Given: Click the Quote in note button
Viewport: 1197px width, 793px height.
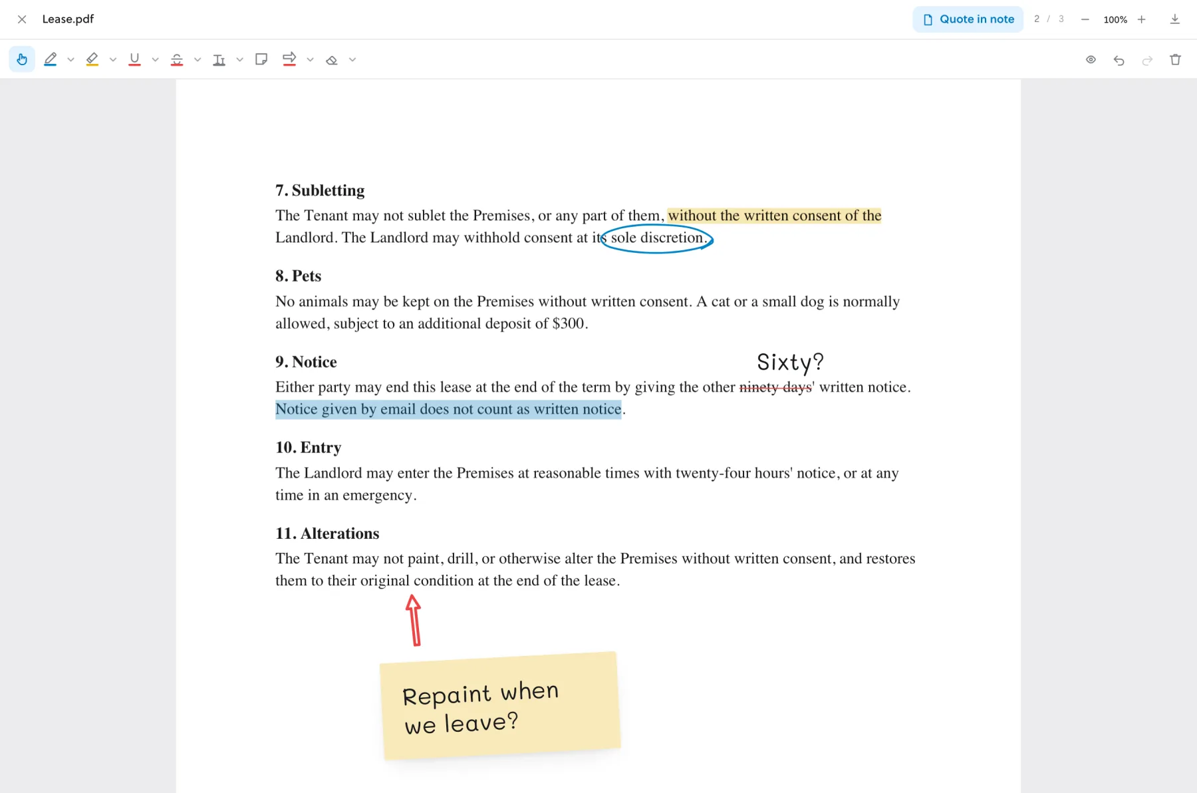Looking at the screenshot, I should click(x=968, y=19).
